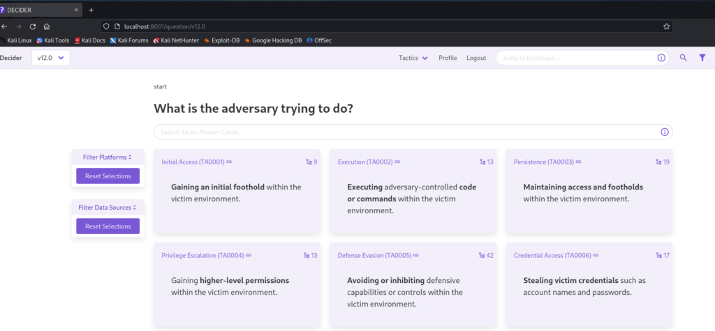The width and height of the screenshot is (715, 331).
Task: Expand the Filter Data Sources panel
Action: click(x=108, y=208)
